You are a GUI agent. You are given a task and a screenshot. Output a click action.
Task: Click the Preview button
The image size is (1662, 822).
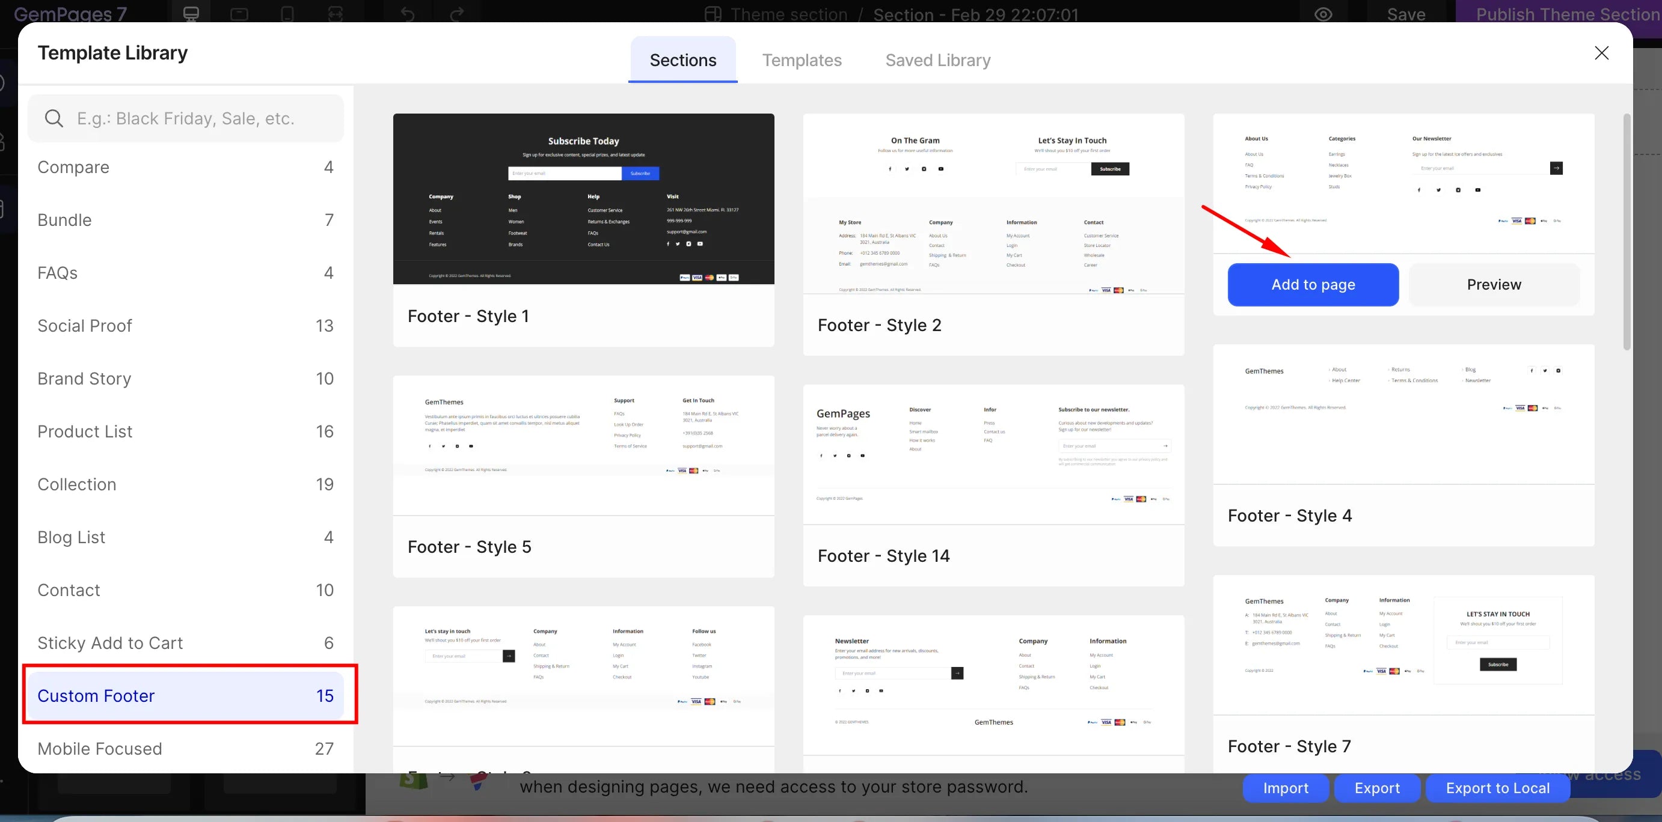click(1494, 284)
